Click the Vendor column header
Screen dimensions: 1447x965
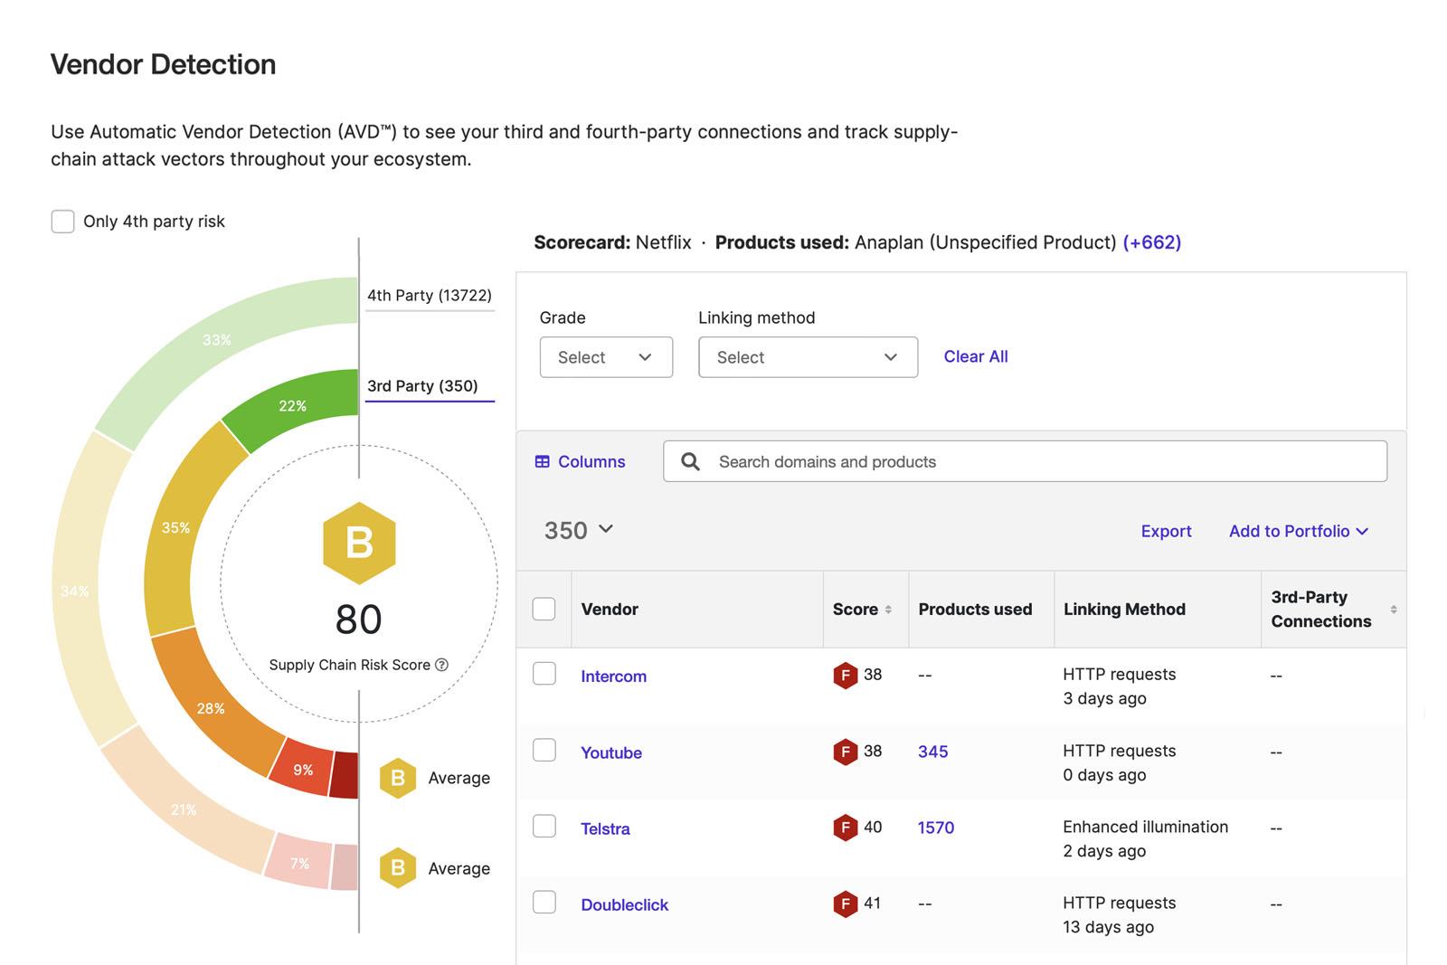point(610,610)
